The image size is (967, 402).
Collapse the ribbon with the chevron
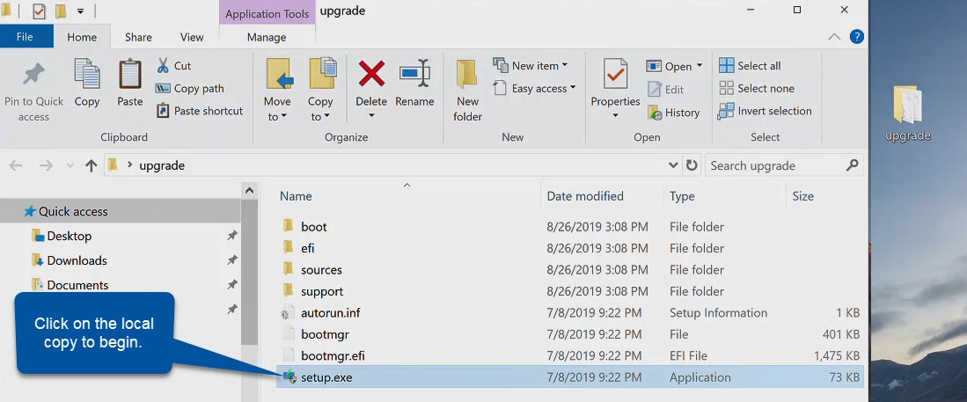pyautogui.click(x=834, y=36)
